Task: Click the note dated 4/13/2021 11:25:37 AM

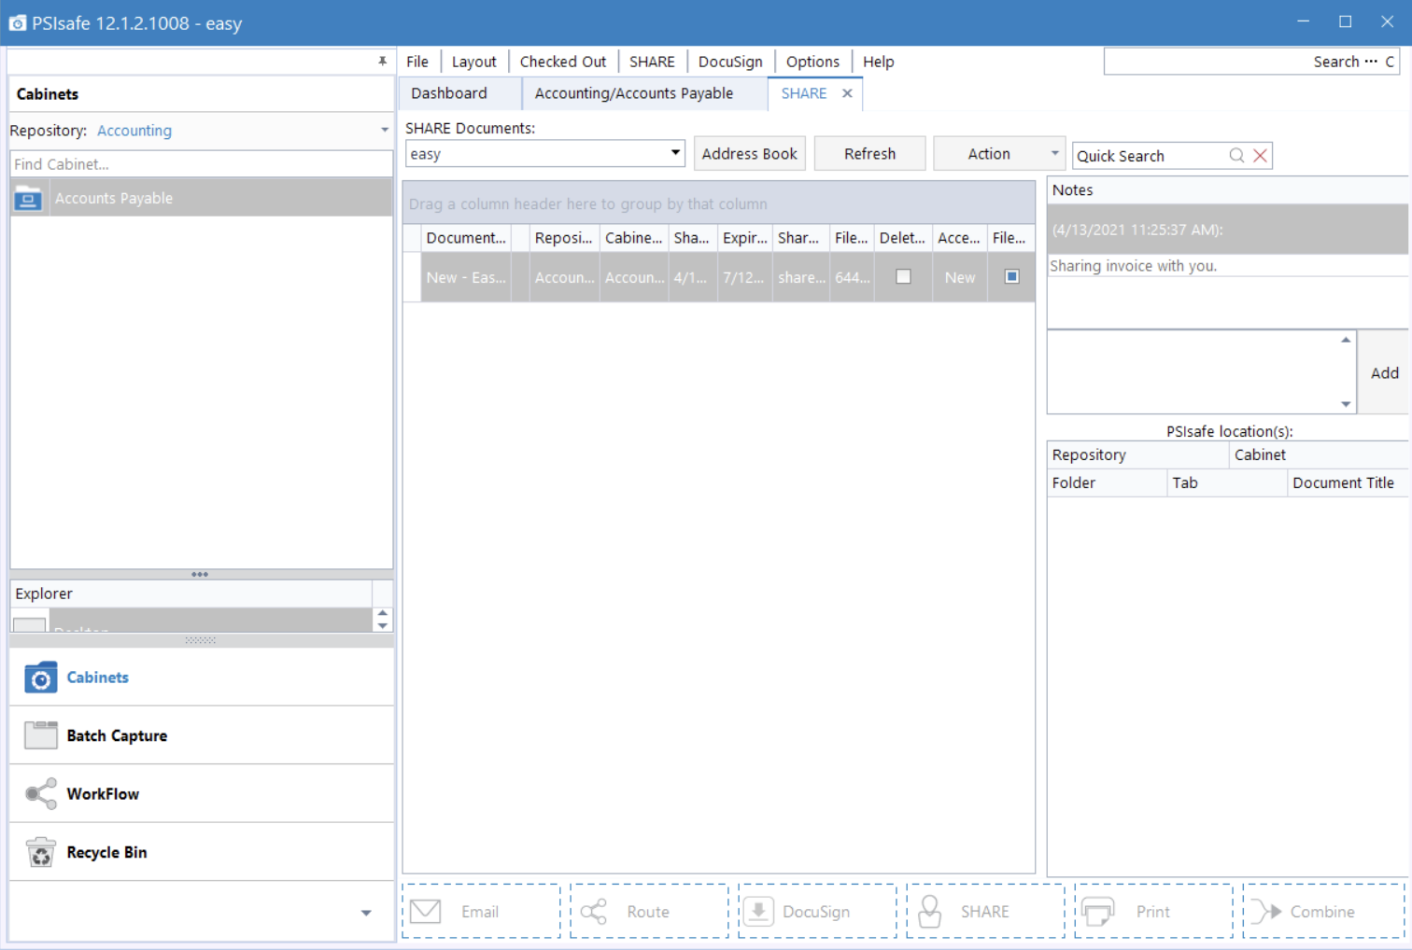Action: tap(1227, 230)
